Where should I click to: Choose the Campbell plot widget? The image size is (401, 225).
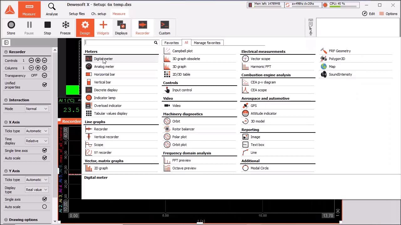(200, 51)
